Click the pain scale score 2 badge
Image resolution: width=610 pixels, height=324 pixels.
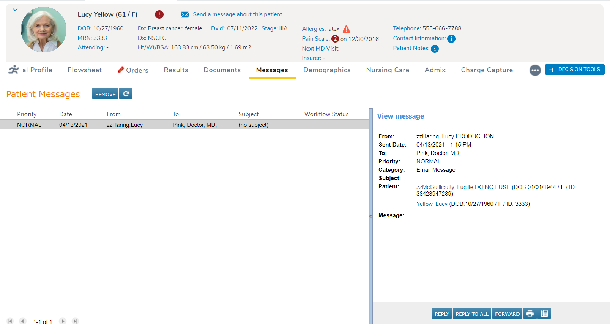coord(335,39)
